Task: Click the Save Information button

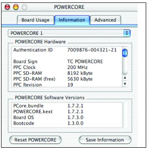Action: (x=105, y=140)
